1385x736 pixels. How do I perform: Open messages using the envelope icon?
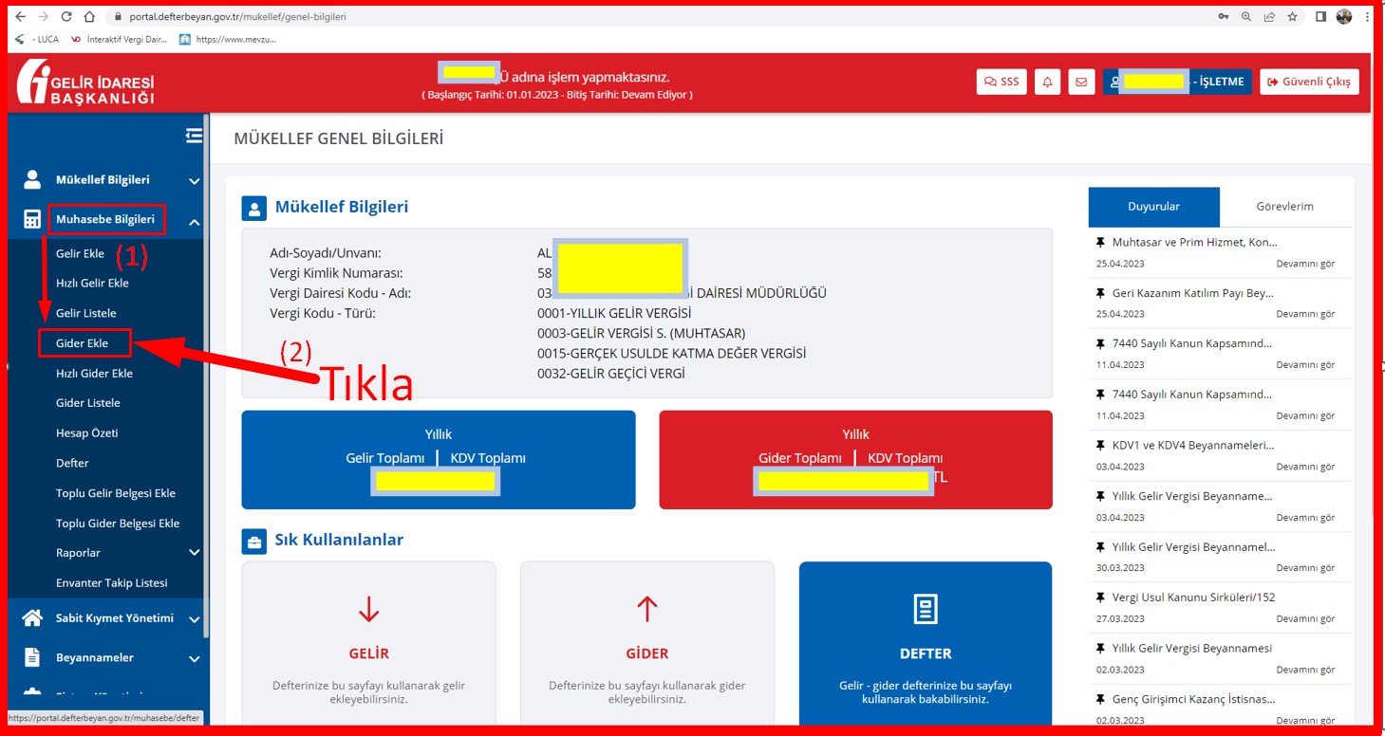[1081, 82]
